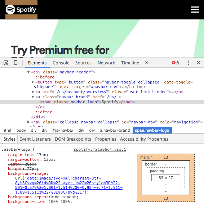This screenshot has width=204, height=204.
Task: Click the Try Premium free for heading
Action: coord(60,50)
